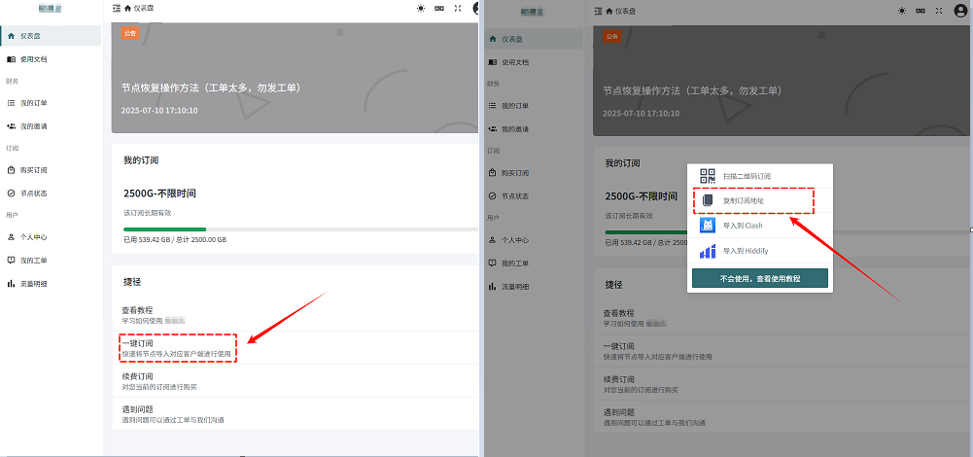
Task: Open 一键订阅 shortcut in left screenshot
Action: [x=295, y=348]
